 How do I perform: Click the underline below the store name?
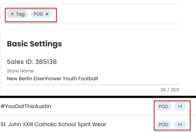coord(93,85)
